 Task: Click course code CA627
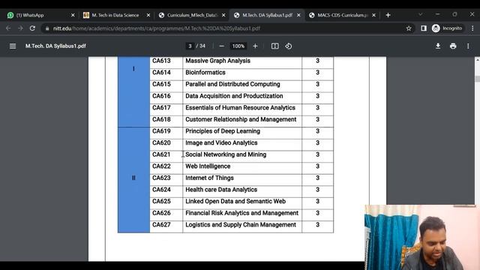pos(161,225)
